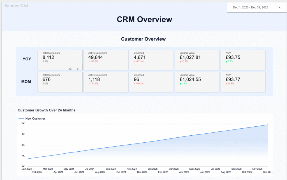287x180 pixels.
Task: Click the 1.7% change under MOM Lifetime Value
Action: coord(184,84)
